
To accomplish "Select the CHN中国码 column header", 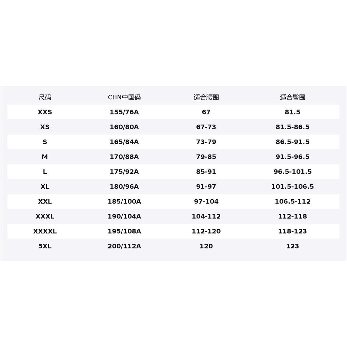I will tap(124, 97).
